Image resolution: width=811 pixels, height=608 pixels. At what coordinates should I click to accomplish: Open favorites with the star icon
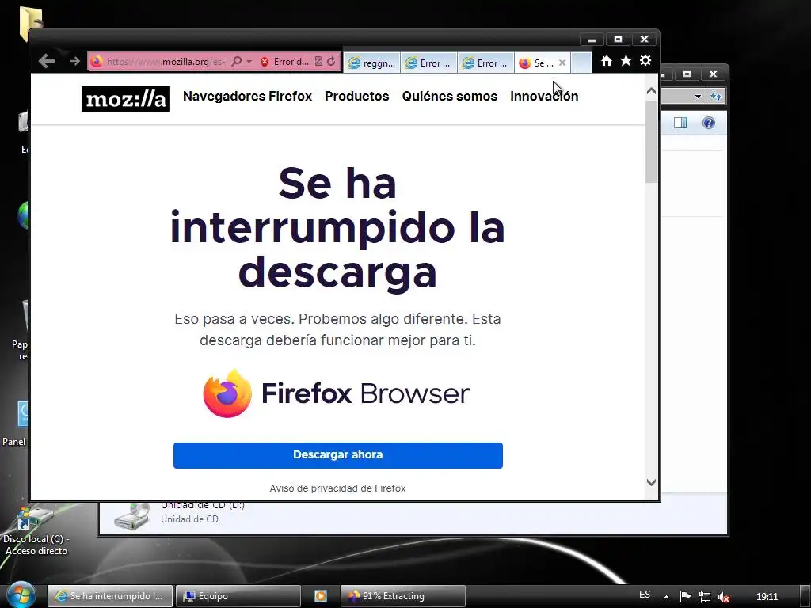(x=626, y=61)
